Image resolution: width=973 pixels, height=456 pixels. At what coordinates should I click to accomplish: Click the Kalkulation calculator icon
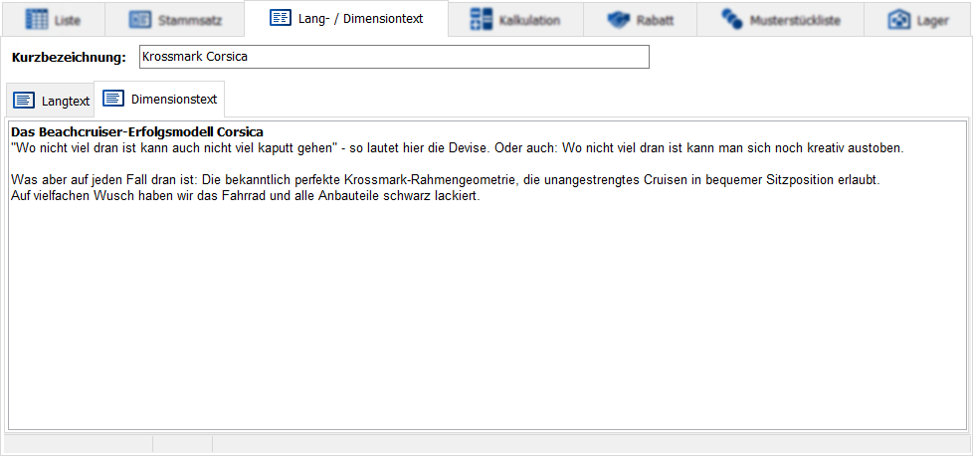tap(481, 19)
